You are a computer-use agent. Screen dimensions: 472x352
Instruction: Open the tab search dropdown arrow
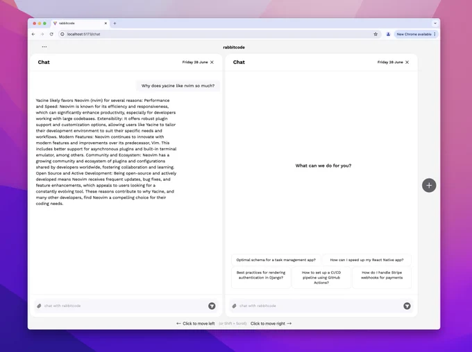[435, 23]
